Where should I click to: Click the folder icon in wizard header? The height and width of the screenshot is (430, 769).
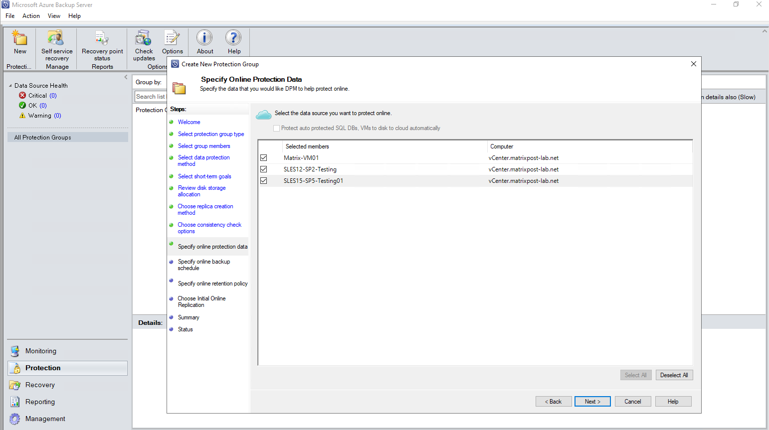pyautogui.click(x=179, y=88)
